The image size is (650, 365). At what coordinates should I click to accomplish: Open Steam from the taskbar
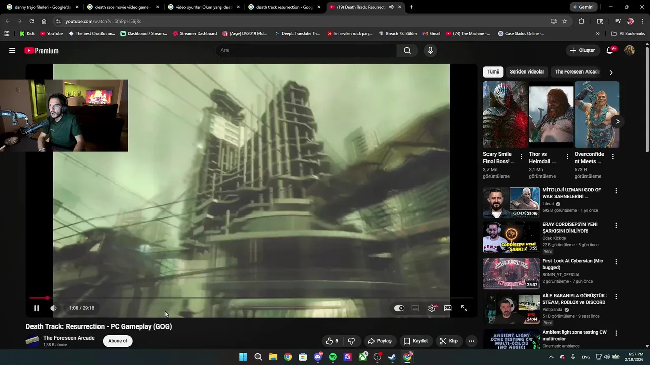tap(393, 357)
